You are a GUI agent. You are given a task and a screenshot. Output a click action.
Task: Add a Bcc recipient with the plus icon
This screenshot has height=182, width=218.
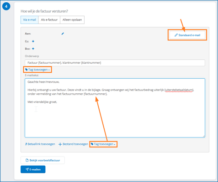coord(33,49)
